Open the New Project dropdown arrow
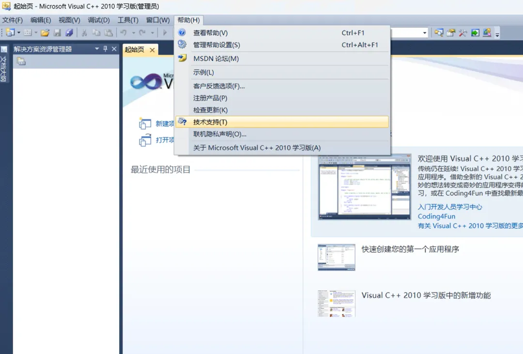Screen dimensions: 523x354 19,33
